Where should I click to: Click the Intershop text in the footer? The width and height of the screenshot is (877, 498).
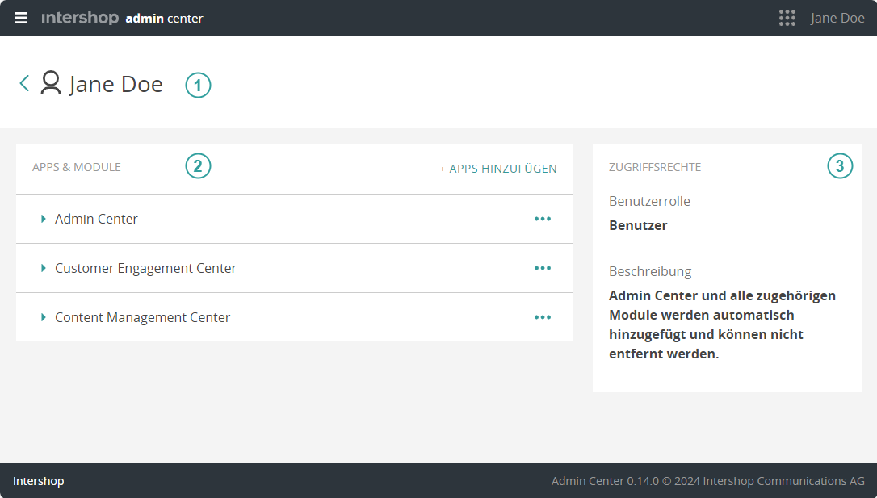coord(38,481)
